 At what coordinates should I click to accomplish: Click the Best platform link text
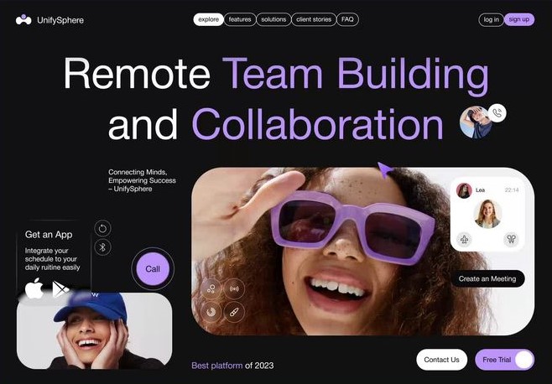click(x=216, y=366)
